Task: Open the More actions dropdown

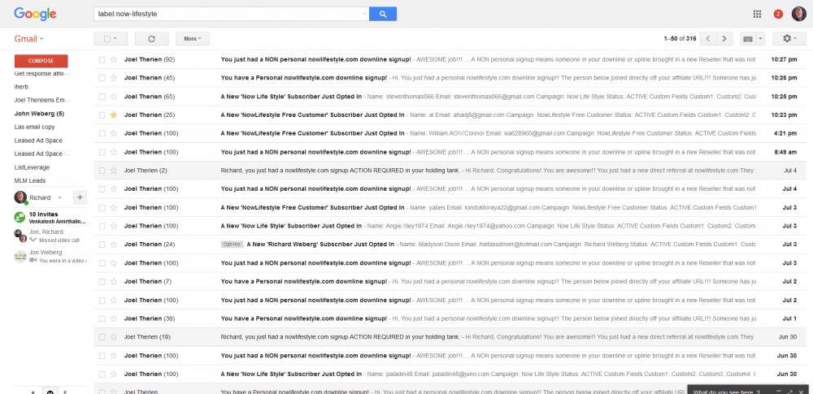Action: pyautogui.click(x=193, y=38)
